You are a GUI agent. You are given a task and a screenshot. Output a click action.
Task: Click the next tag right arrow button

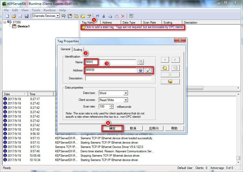click(x=176, y=60)
